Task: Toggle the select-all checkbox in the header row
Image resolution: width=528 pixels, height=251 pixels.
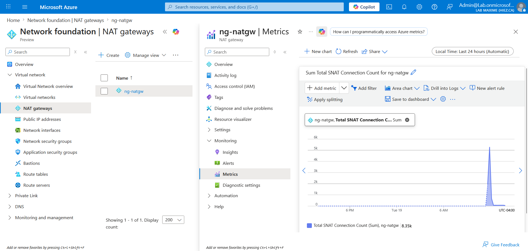Action: [x=104, y=78]
